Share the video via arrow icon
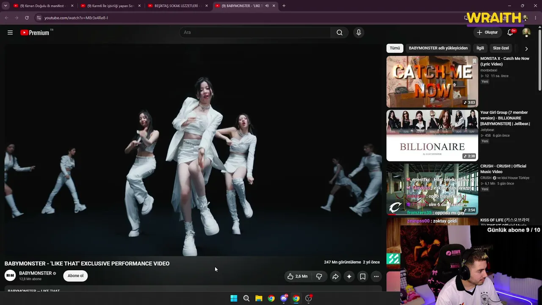 (335, 277)
